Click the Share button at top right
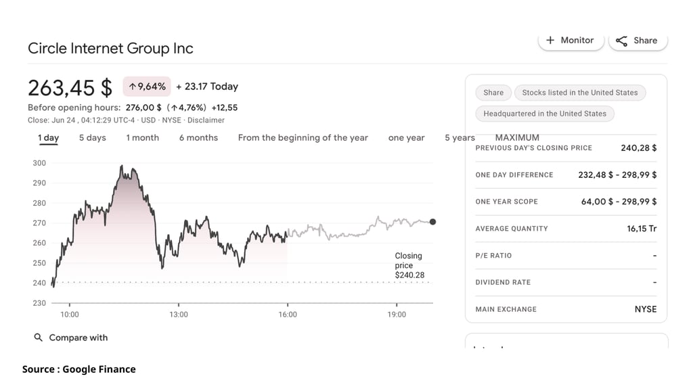The image size is (693, 385). pyautogui.click(x=638, y=41)
